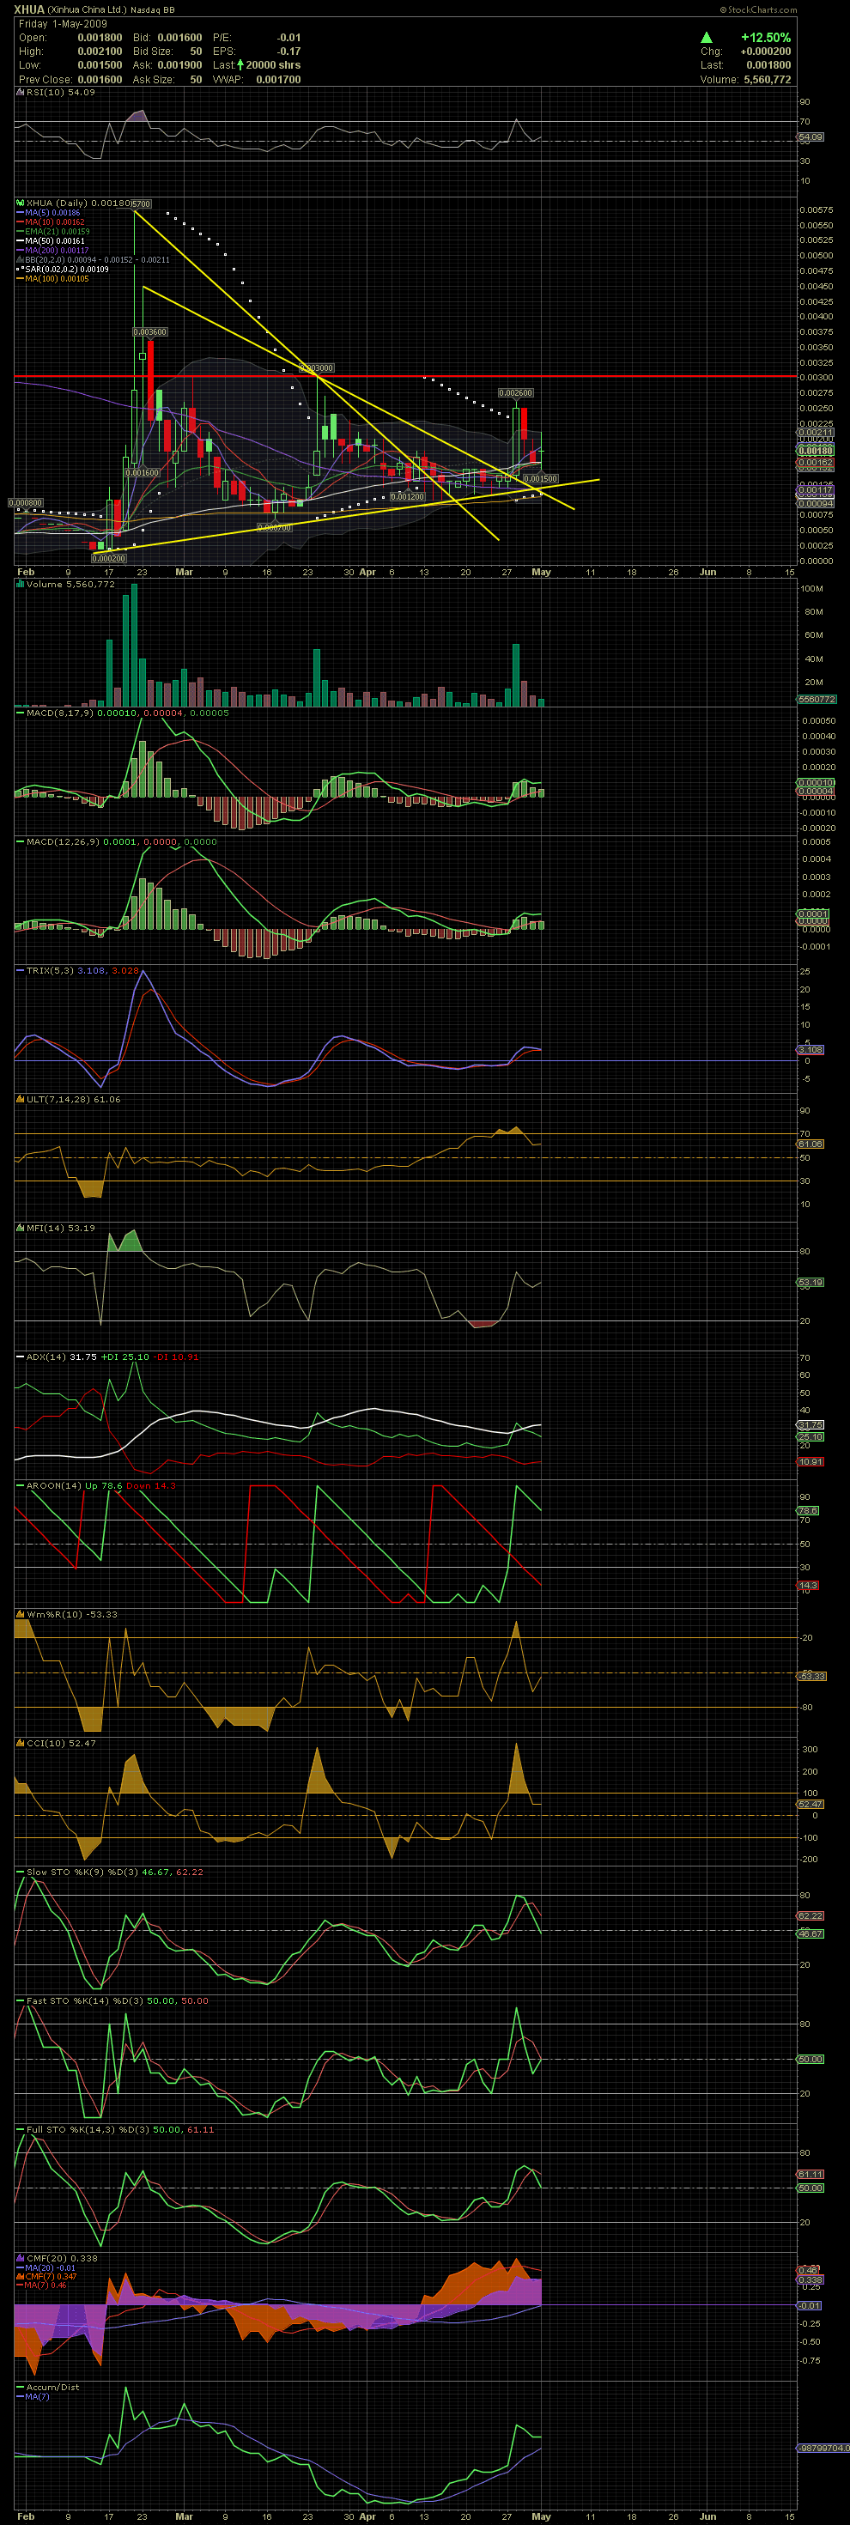Click the 61.06 ULT value tag

811,1144
